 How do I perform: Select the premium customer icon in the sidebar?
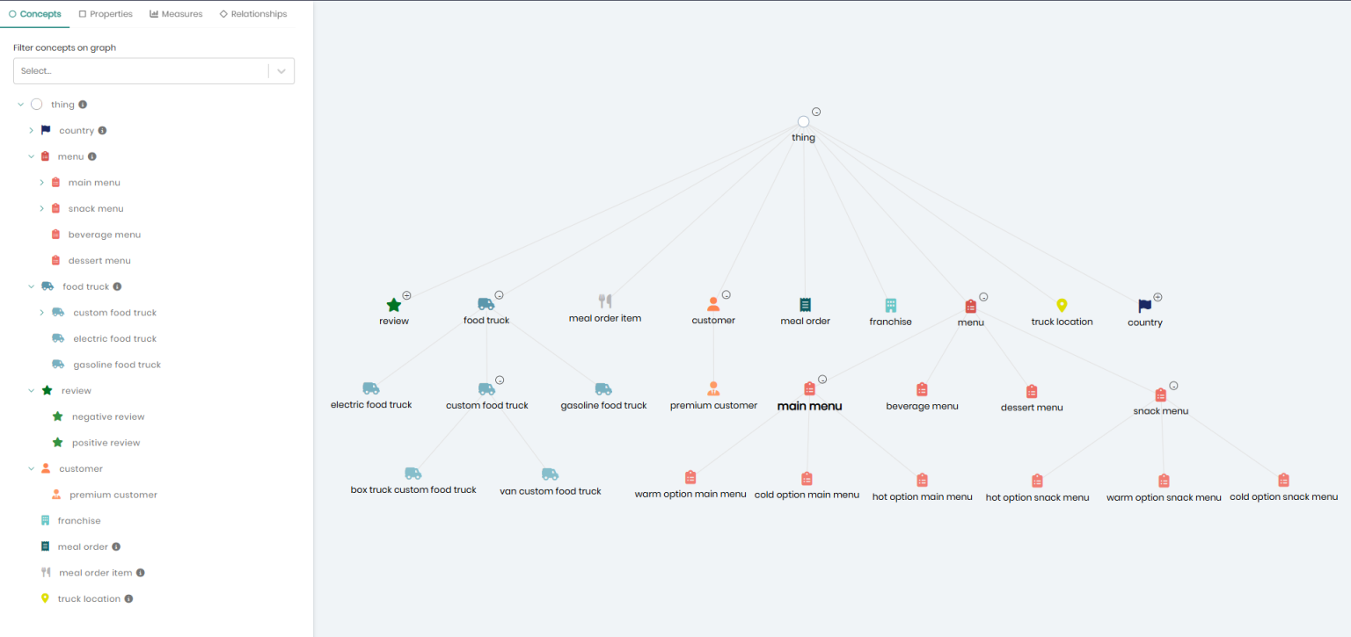55,494
